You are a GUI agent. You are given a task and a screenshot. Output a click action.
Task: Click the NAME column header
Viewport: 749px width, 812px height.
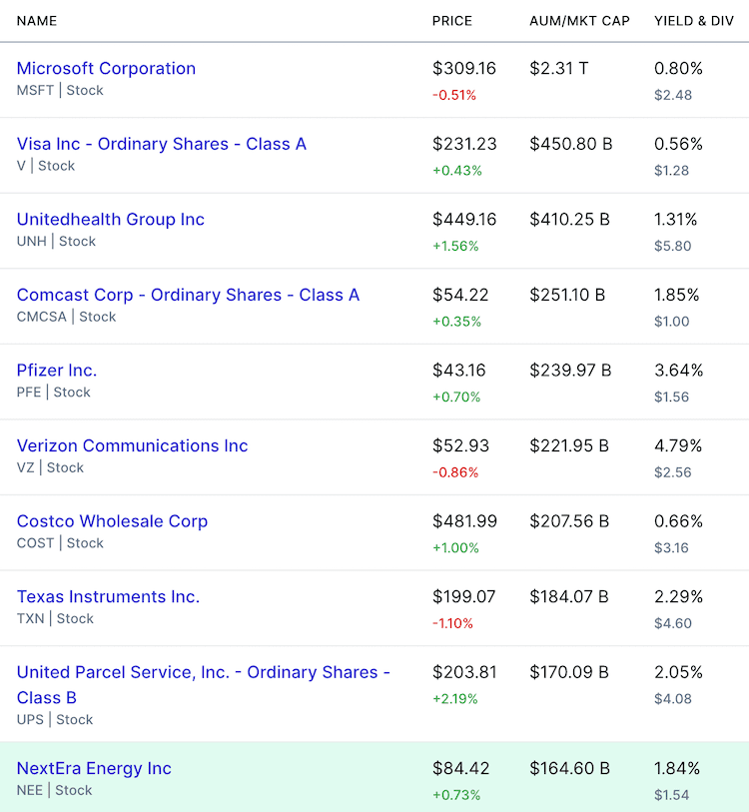coord(37,21)
